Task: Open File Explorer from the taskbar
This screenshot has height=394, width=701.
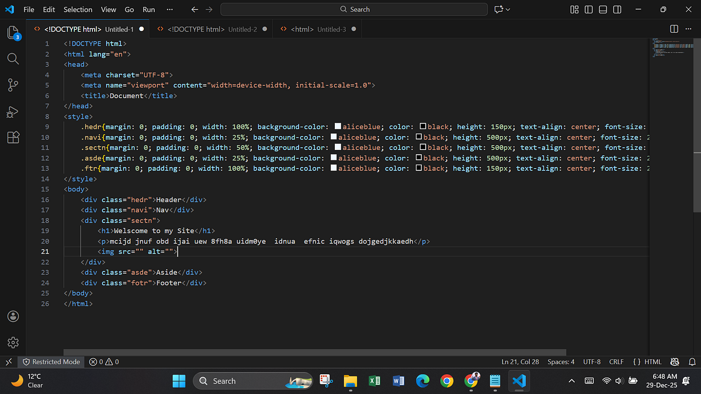Action: [350, 381]
